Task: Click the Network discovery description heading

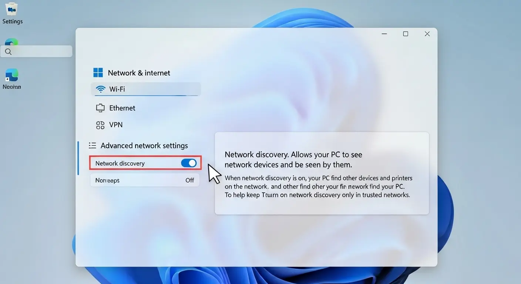Action: point(293,159)
